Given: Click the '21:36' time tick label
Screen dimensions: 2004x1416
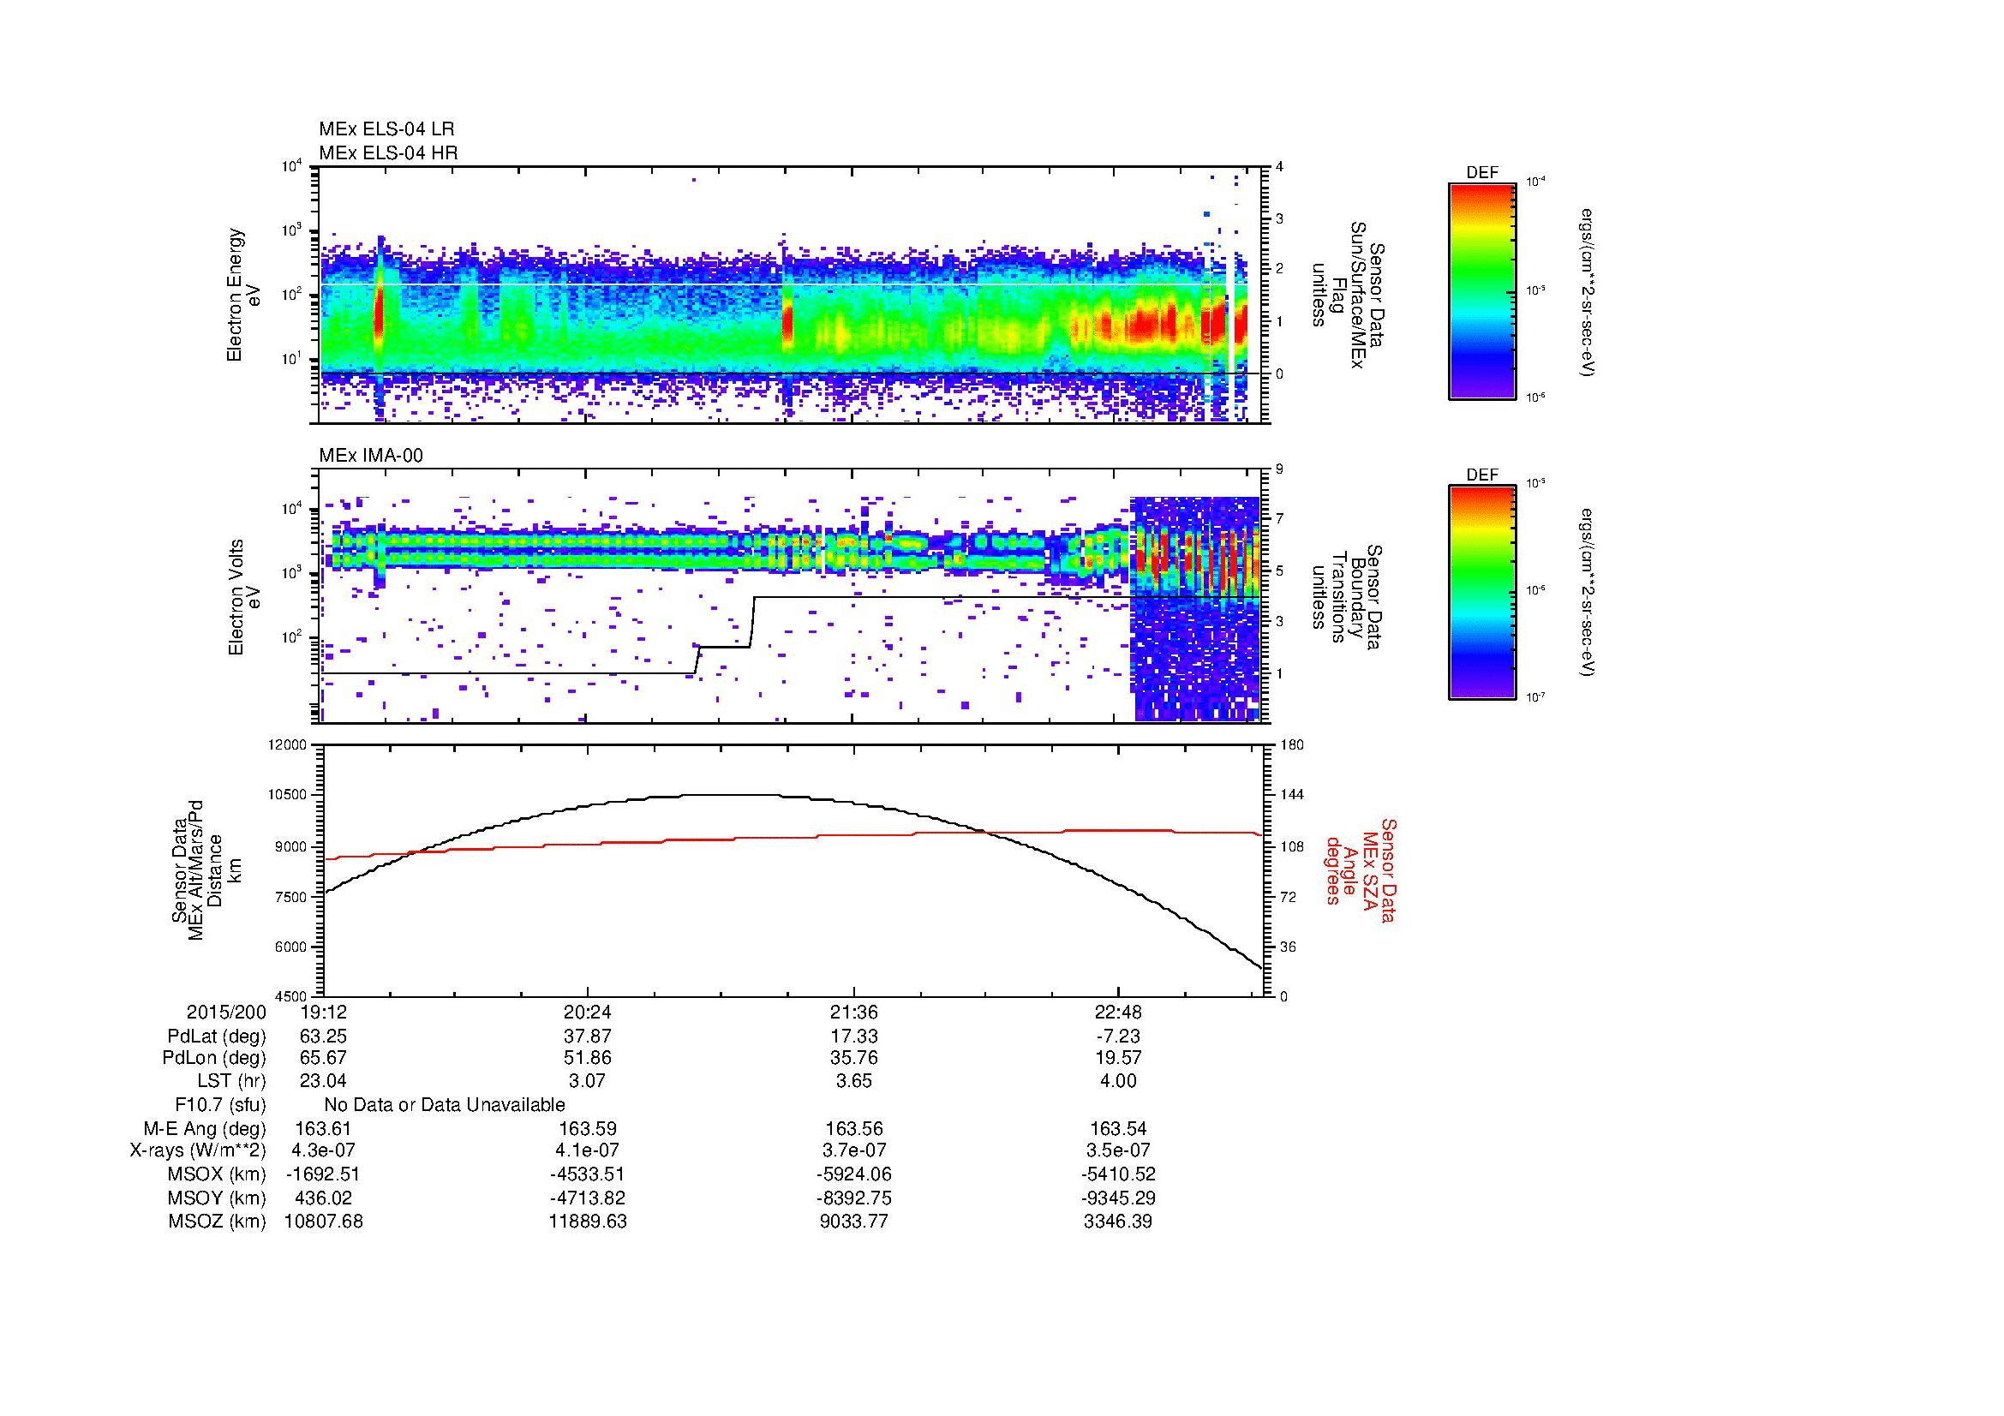Looking at the screenshot, I should (853, 1012).
